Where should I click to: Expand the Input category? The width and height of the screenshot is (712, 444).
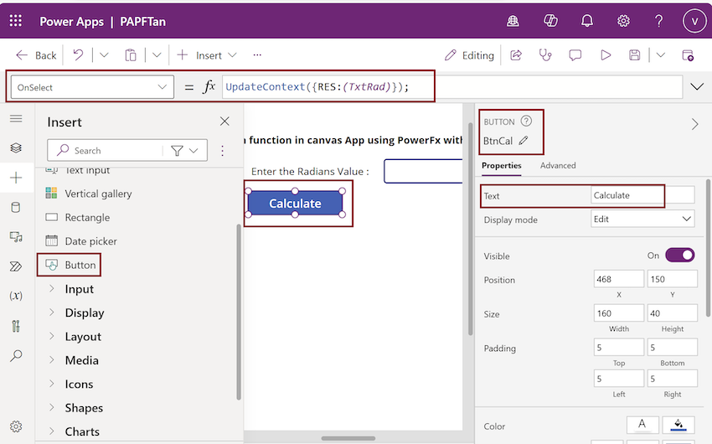click(80, 289)
